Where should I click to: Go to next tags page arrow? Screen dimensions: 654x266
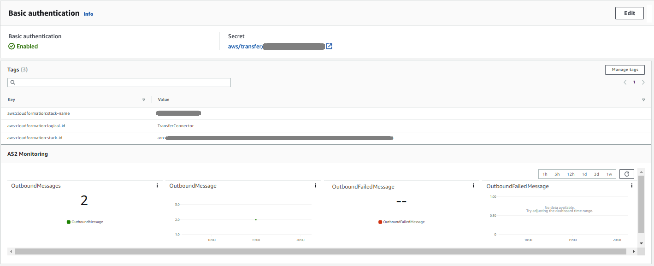click(643, 82)
